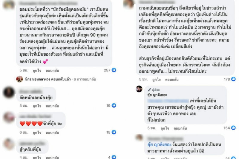Click ตอบกลับ under the 178-reaction comment
This screenshot has height=159, width=239.
click(x=172, y=79)
